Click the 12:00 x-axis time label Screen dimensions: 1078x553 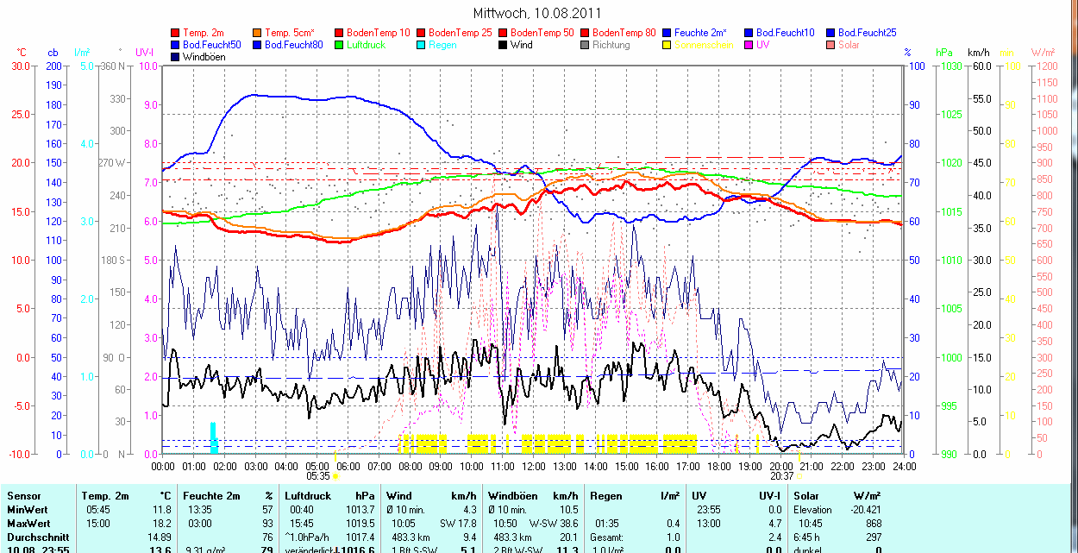(x=533, y=466)
